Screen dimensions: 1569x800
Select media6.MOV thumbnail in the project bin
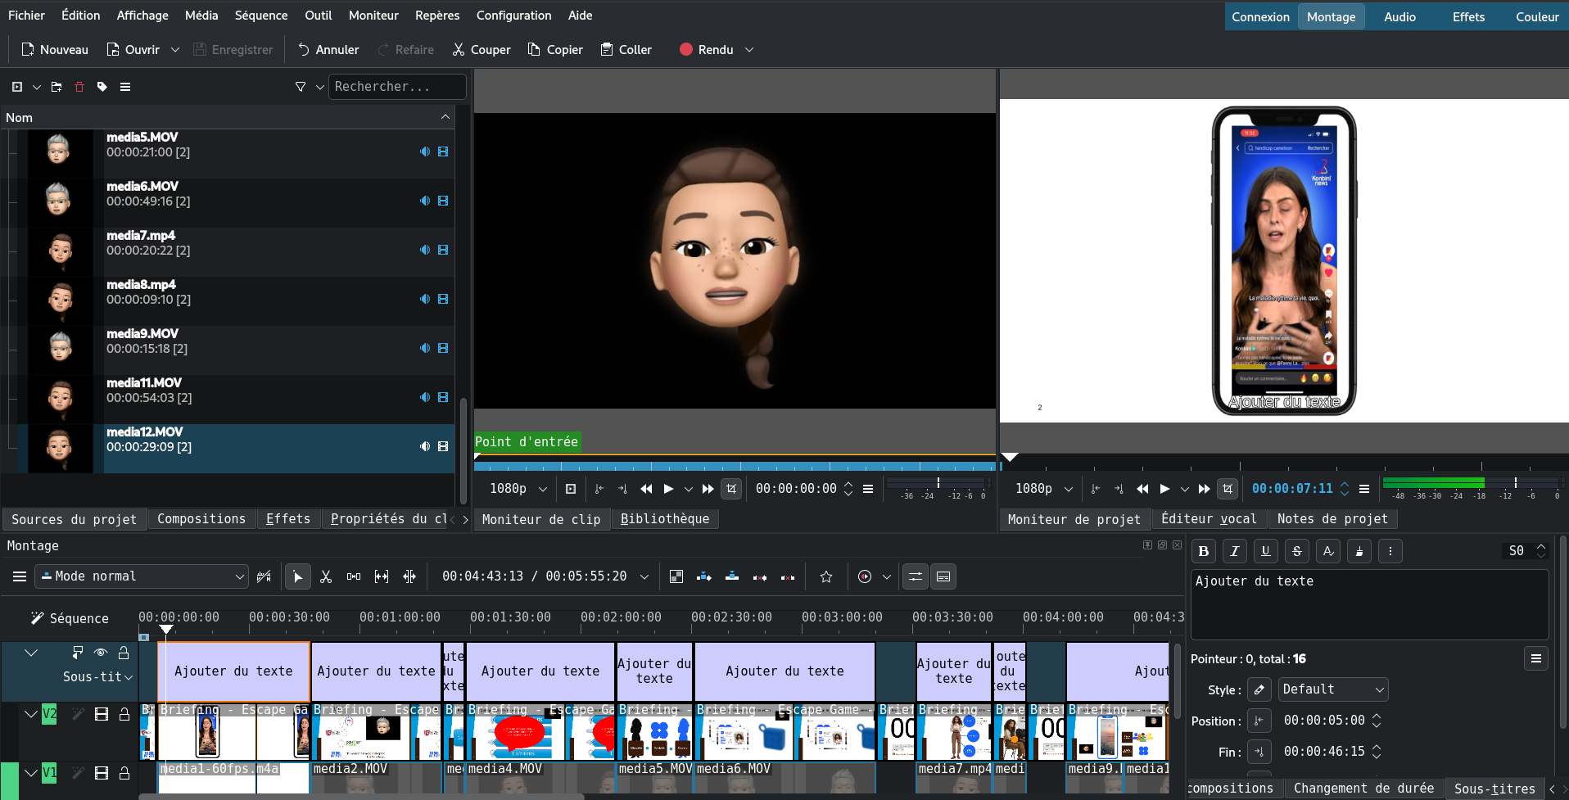(x=58, y=199)
